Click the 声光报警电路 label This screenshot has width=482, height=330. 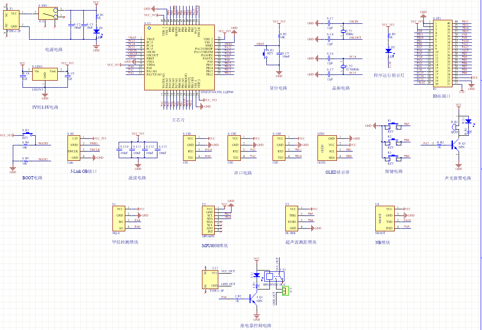pyautogui.click(x=458, y=178)
